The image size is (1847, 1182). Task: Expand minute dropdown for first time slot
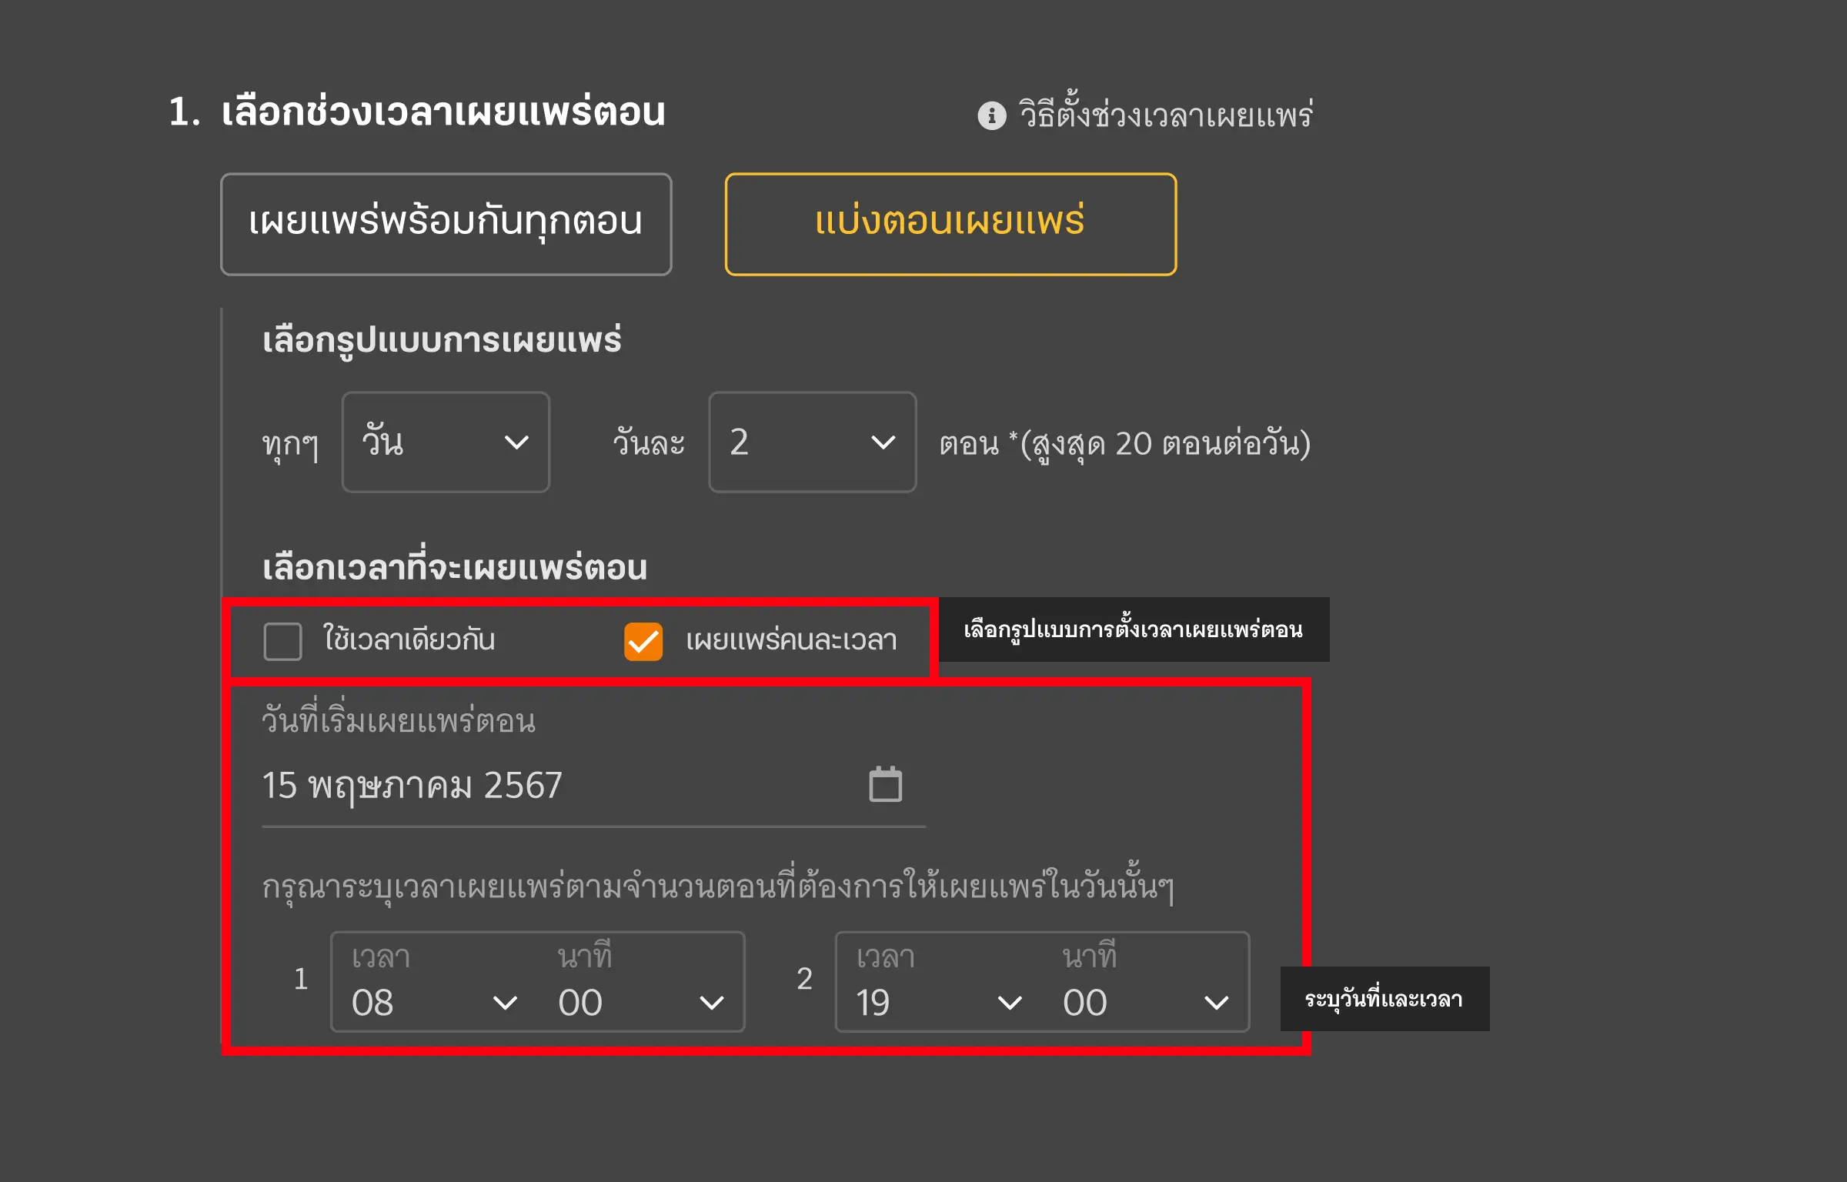tap(640, 1002)
